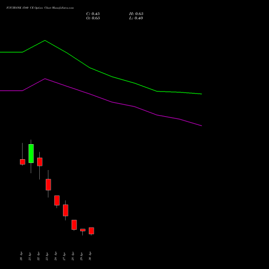This screenshot has height=269, width=269.
Task: Click the open value O: 0.65
Action: (x=93, y=18)
